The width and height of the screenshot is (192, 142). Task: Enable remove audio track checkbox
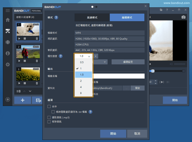(x=49, y=122)
